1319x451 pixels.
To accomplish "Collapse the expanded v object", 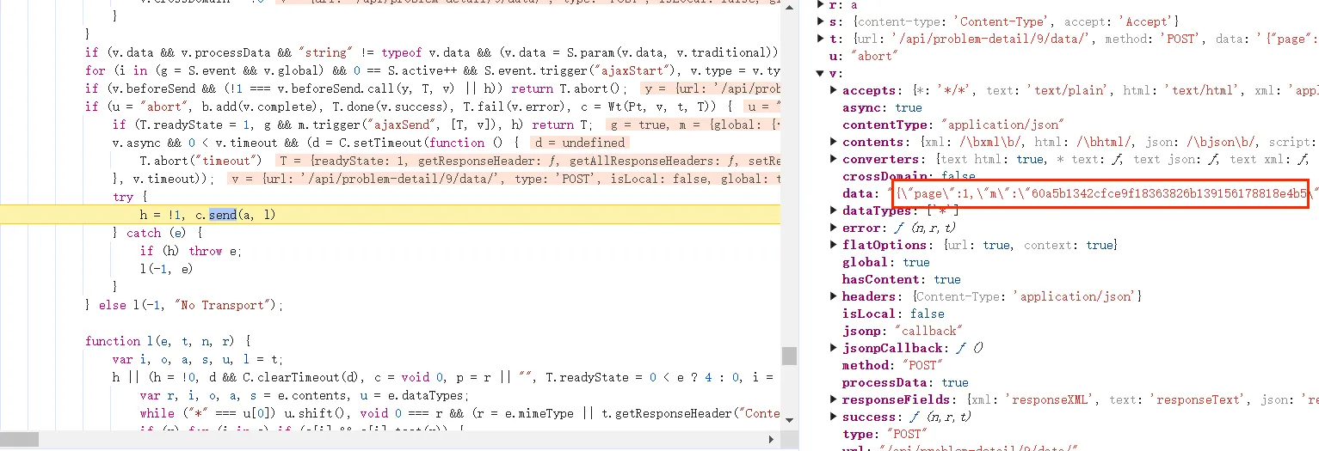I will click(x=820, y=73).
